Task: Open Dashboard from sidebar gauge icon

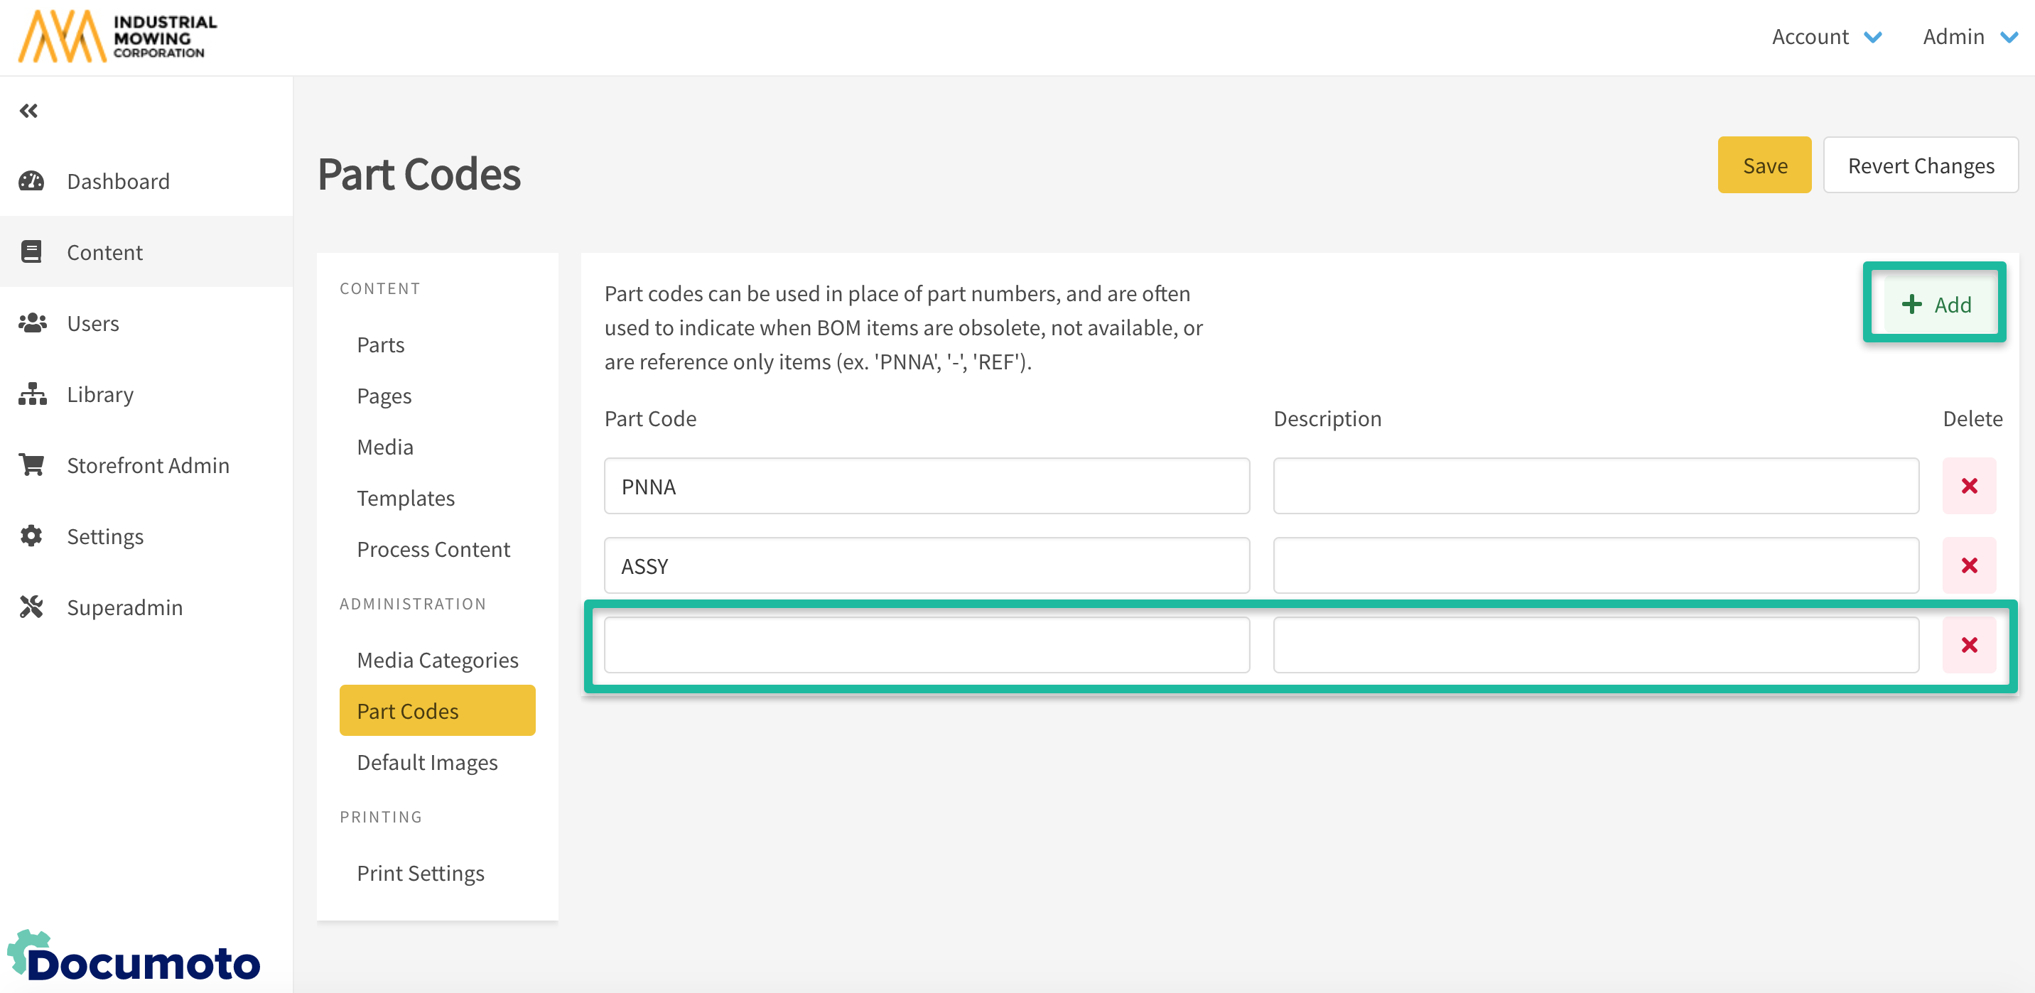Action: click(x=31, y=181)
